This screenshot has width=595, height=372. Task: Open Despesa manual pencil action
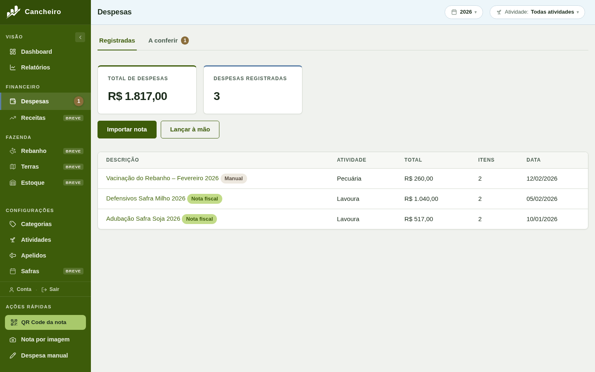[x=45, y=355]
